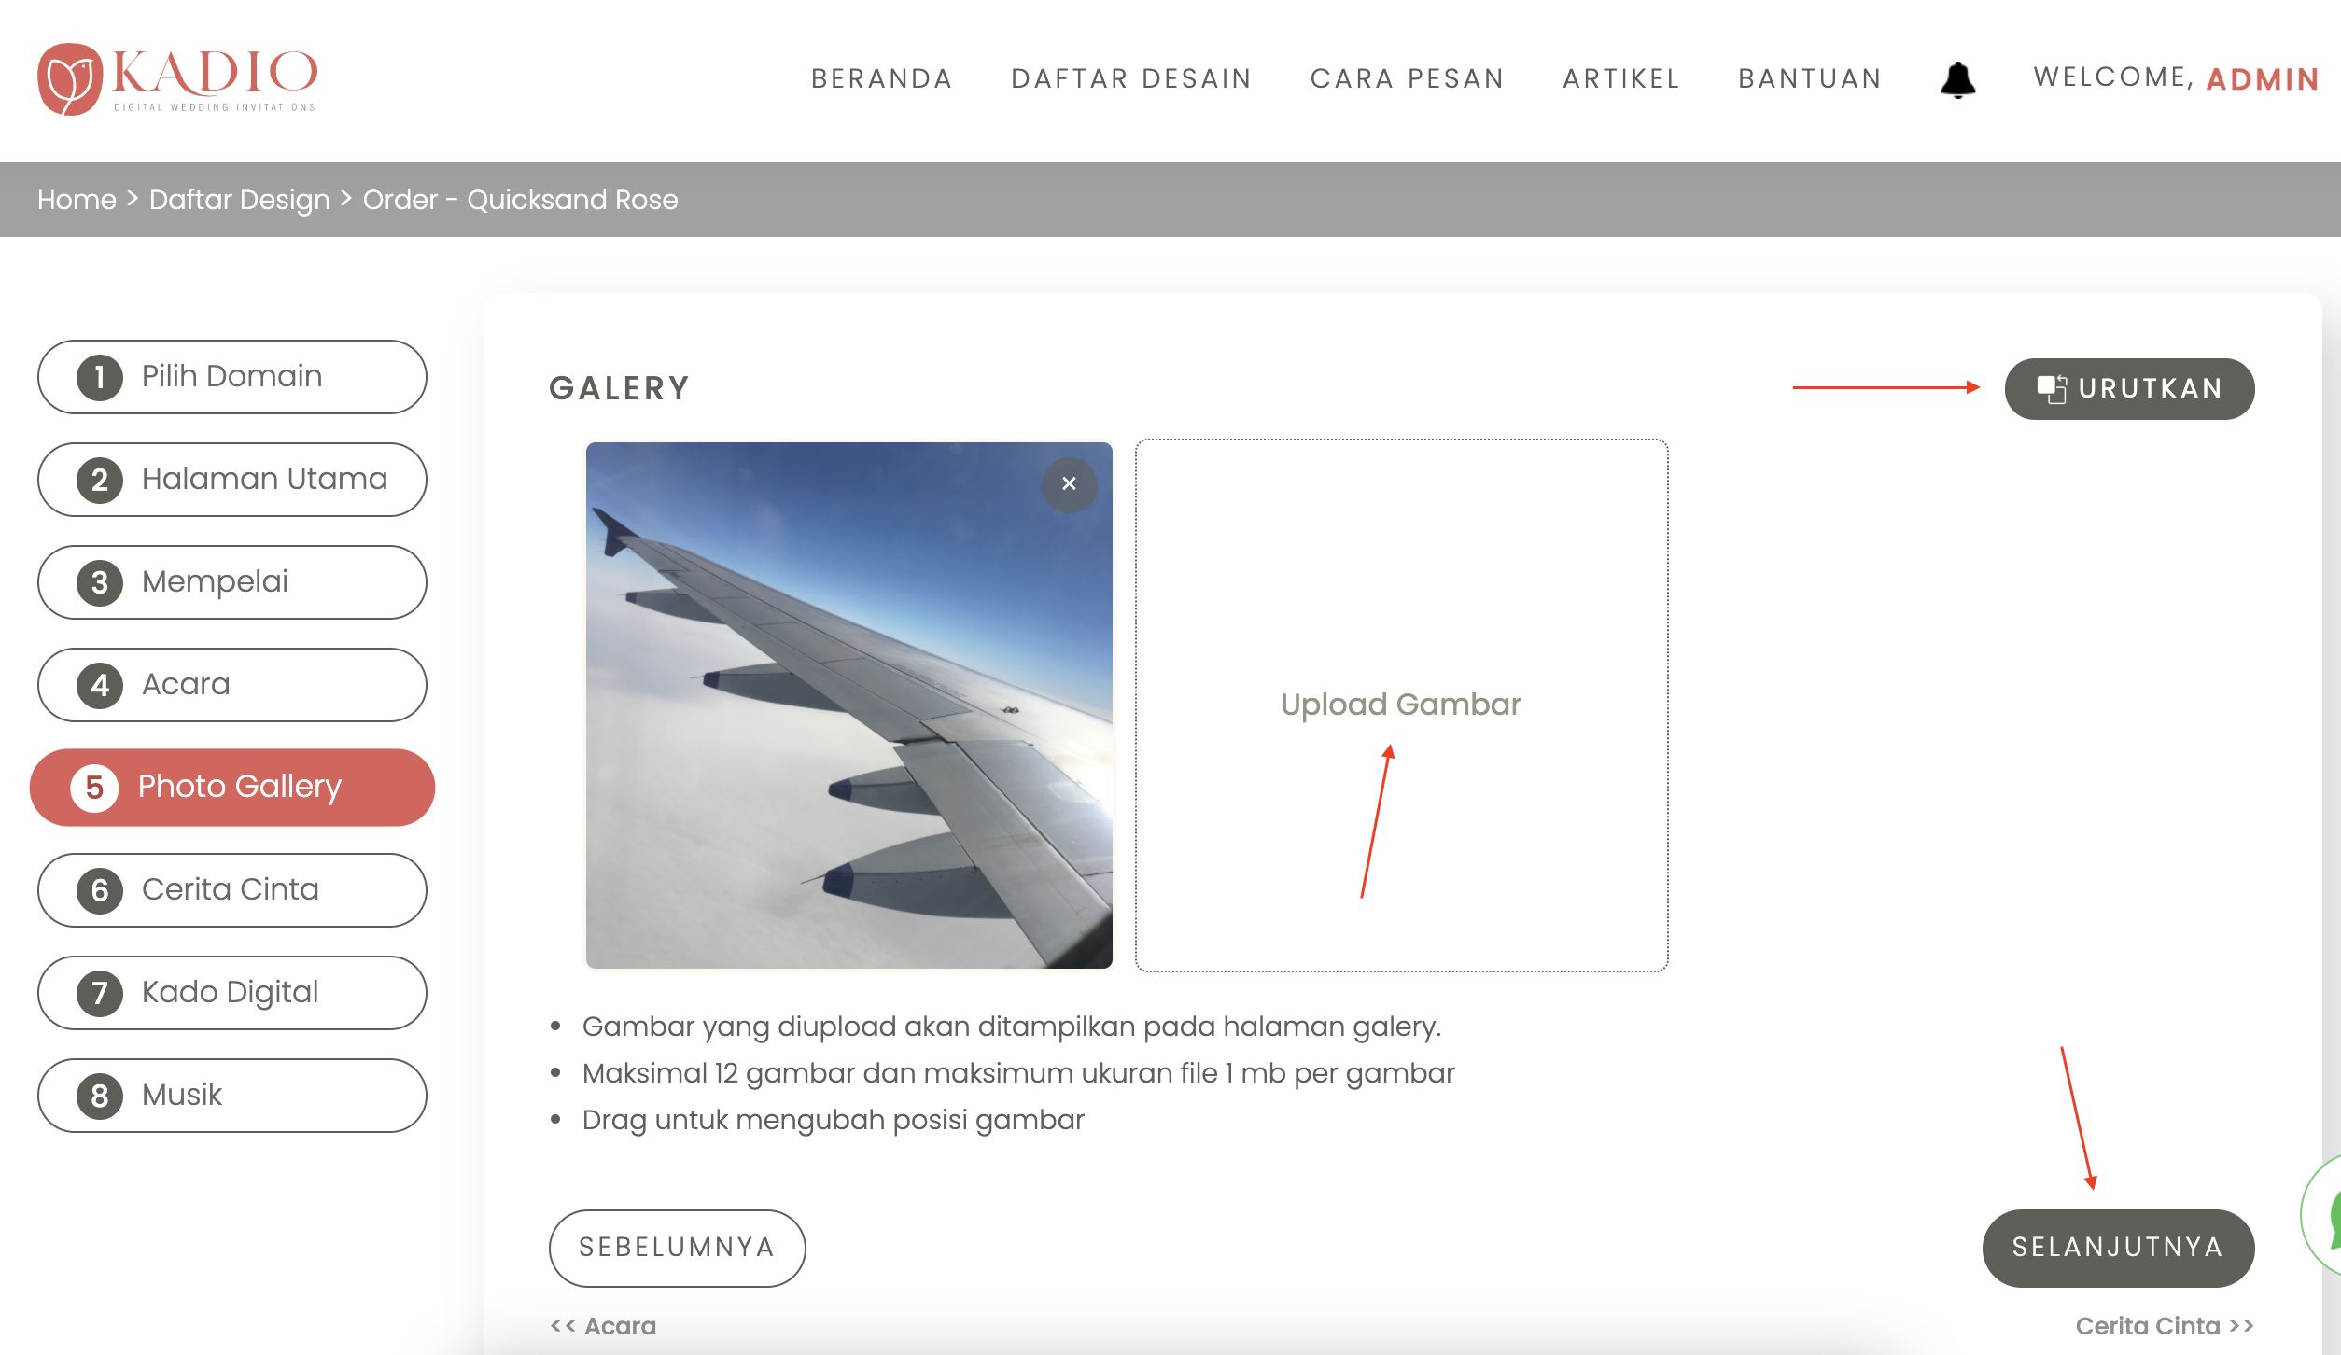The height and width of the screenshot is (1355, 2341).
Task: Follow the Cerita Cinta >> link
Action: (2165, 1326)
